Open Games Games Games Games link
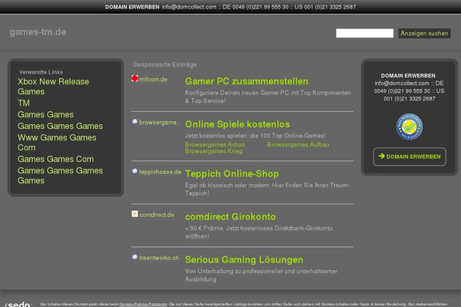Viewport: 461px width, 307px height. tap(60, 176)
